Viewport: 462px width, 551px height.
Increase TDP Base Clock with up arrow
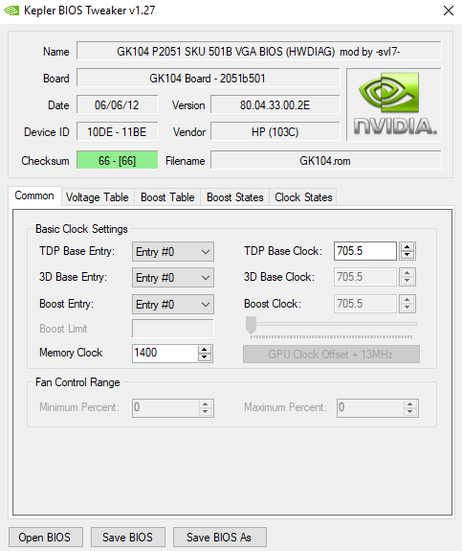pos(407,247)
